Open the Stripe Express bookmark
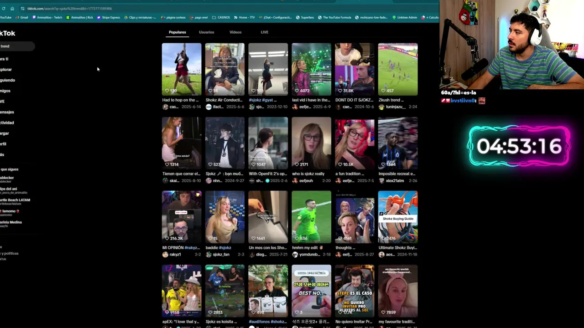Viewport: 584px width, 328px height. (108, 17)
